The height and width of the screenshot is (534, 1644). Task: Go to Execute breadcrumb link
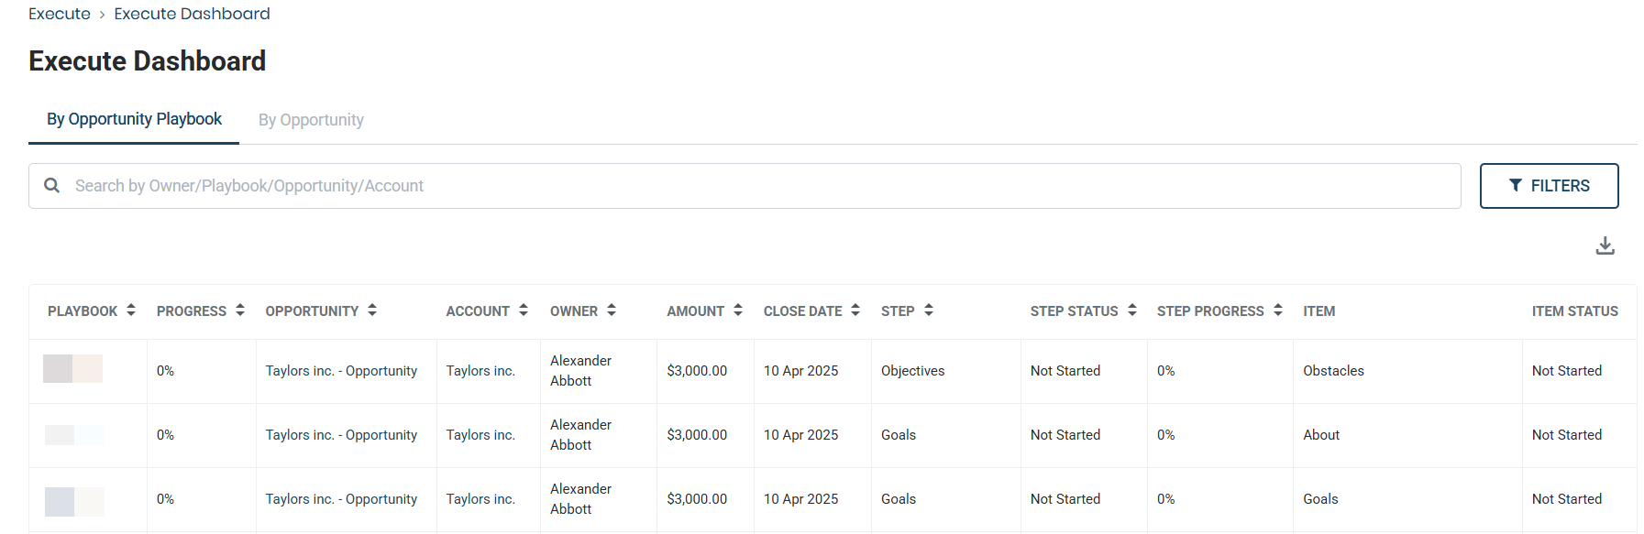pos(60,14)
